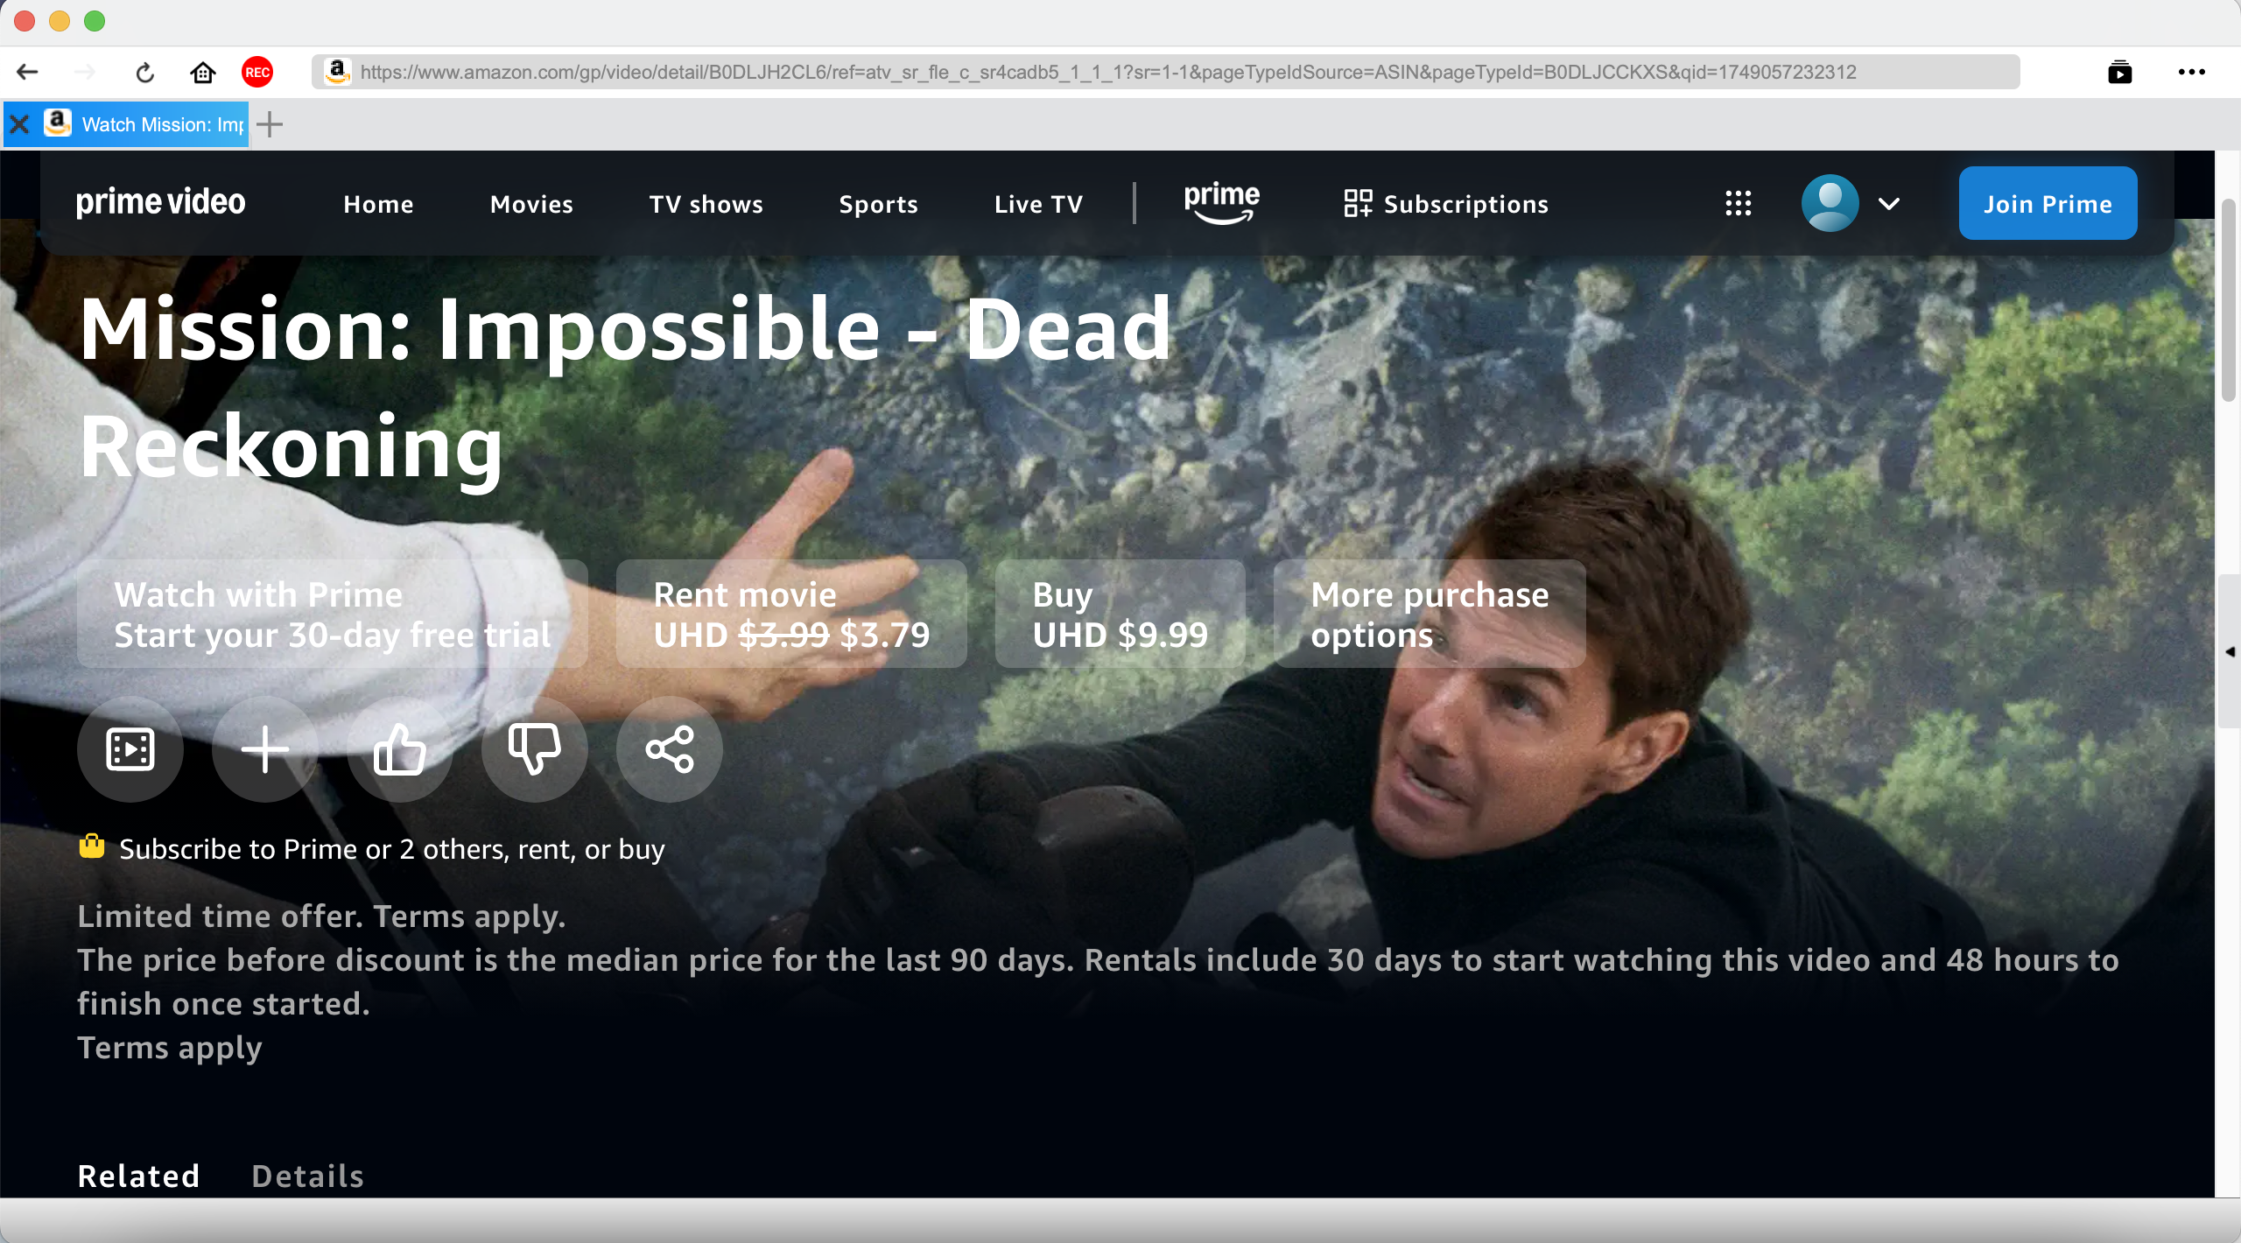Open the browser home icon
This screenshot has height=1243, width=2241.
(x=203, y=72)
